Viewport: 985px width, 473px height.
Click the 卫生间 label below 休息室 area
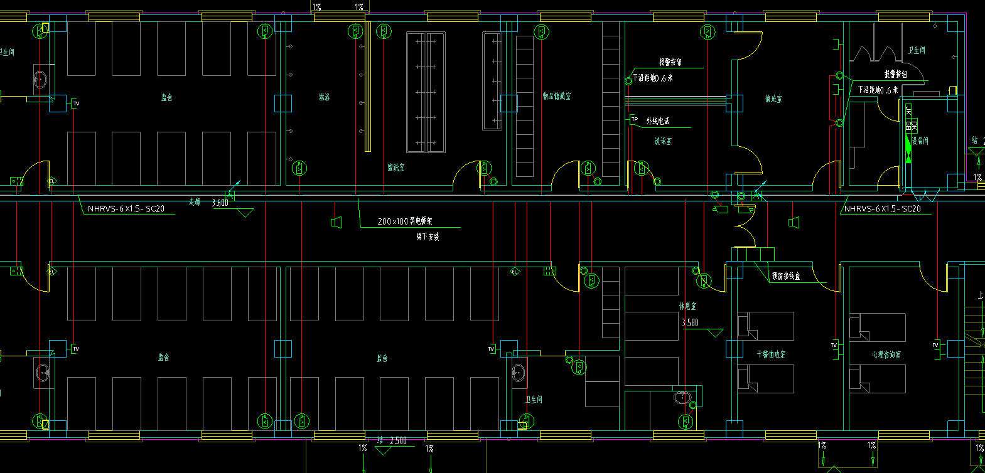pyautogui.click(x=534, y=400)
